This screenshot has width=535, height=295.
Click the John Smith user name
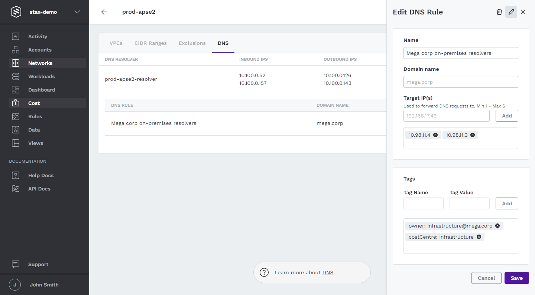(x=44, y=285)
